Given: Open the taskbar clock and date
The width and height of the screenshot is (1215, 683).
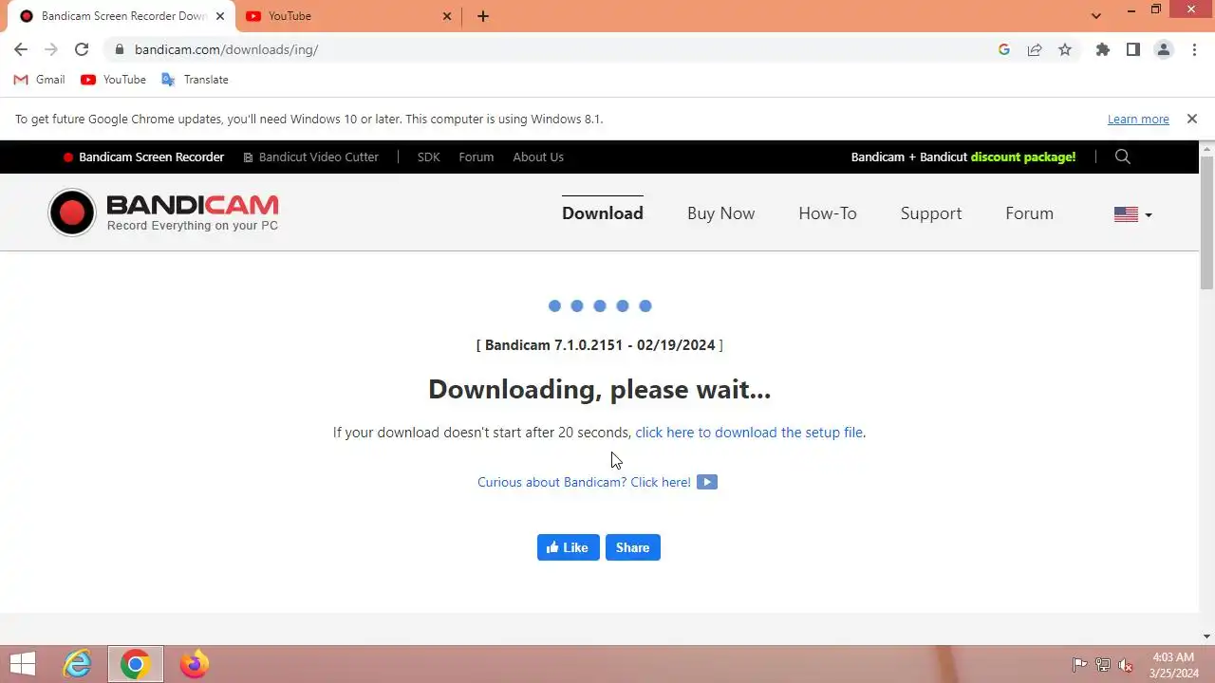Looking at the screenshot, I should (1173, 665).
